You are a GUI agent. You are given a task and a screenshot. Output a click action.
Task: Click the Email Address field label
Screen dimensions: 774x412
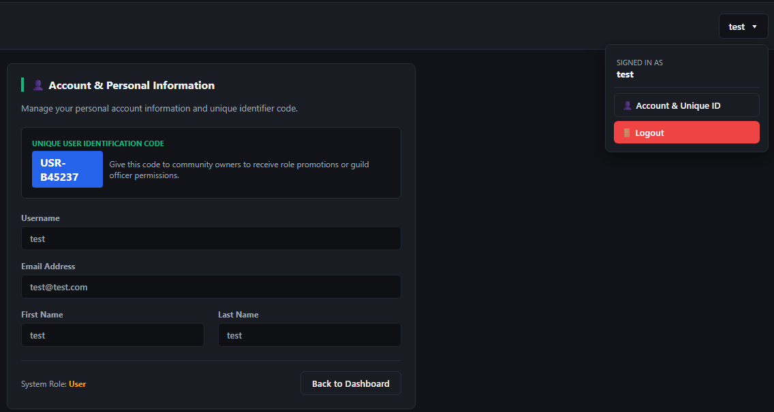[x=48, y=266]
